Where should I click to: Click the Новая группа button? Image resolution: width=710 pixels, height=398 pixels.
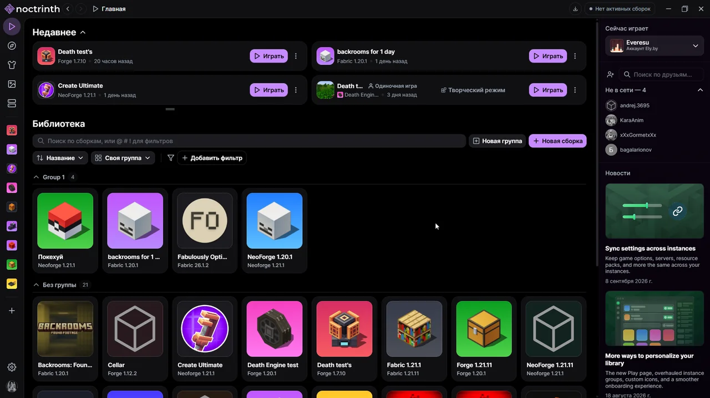pyautogui.click(x=498, y=141)
